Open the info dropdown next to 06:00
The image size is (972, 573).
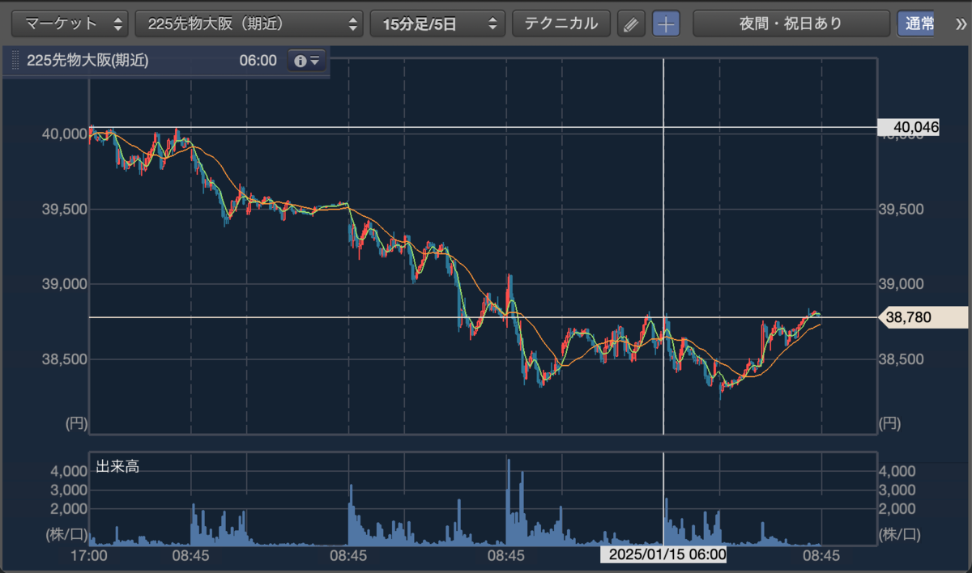click(306, 61)
